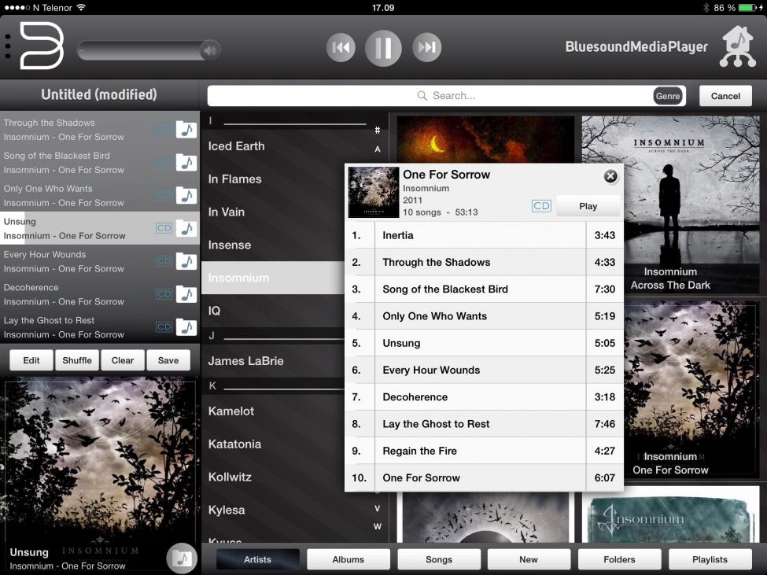This screenshot has height=575, width=767.
Task: Tap the music note icon for Lay the Ghost to Rest
Action: (x=186, y=327)
